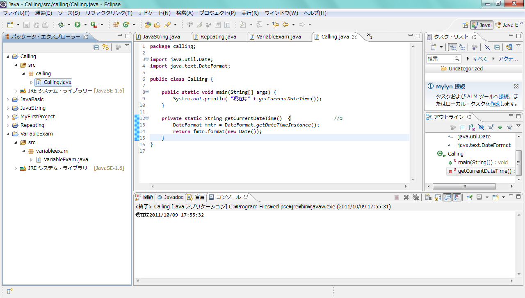The width and height of the screenshot is (525, 298).
Task: Click the Open Perspective icon
Action: [465, 25]
